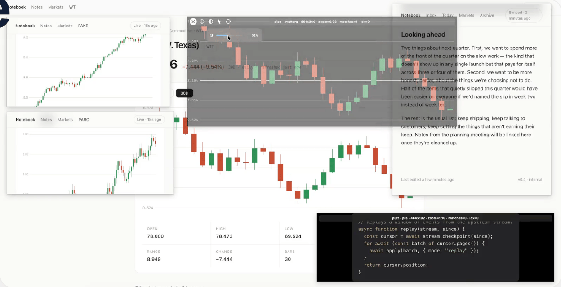Toggle the half-circle contrast icon in overlay toolbar
The width and height of the screenshot is (561, 287).
210,22
